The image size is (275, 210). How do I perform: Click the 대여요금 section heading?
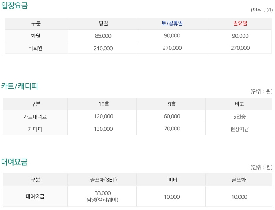click(14, 162)
